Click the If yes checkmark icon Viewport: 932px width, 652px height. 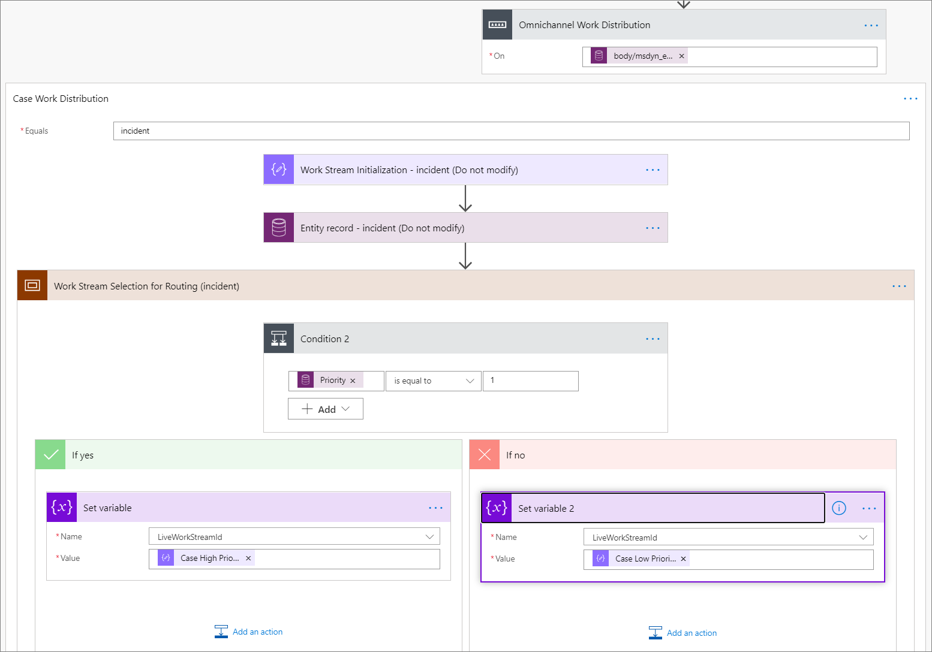click(x=50, y=455)
